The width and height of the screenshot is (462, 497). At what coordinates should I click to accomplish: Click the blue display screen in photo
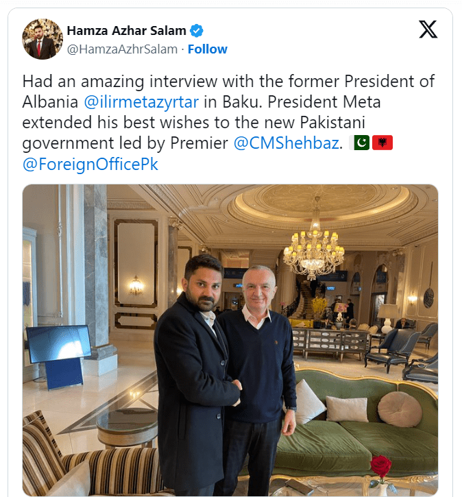click(x=59, y=344)
